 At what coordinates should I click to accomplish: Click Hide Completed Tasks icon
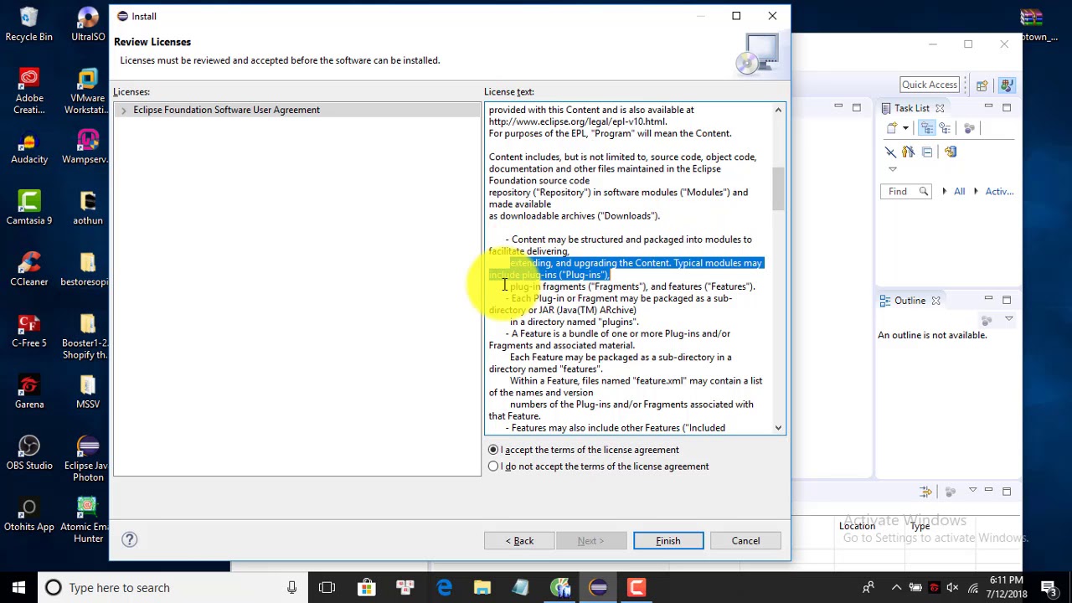pos(908,152)
